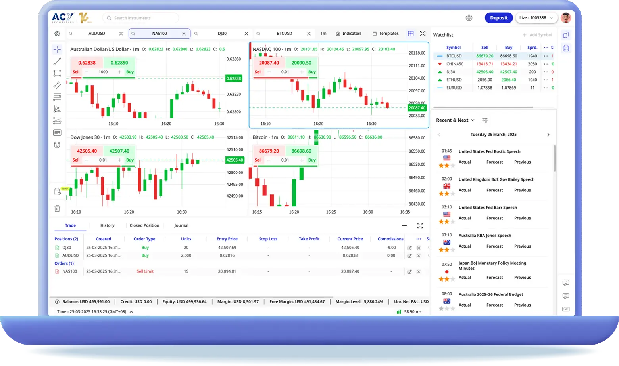Image resolution: width=619 pixels, height=366 pixels.
Task: Open the 1m timeframe dropdown
Action: pyautogui.click(x=323, y=34)
